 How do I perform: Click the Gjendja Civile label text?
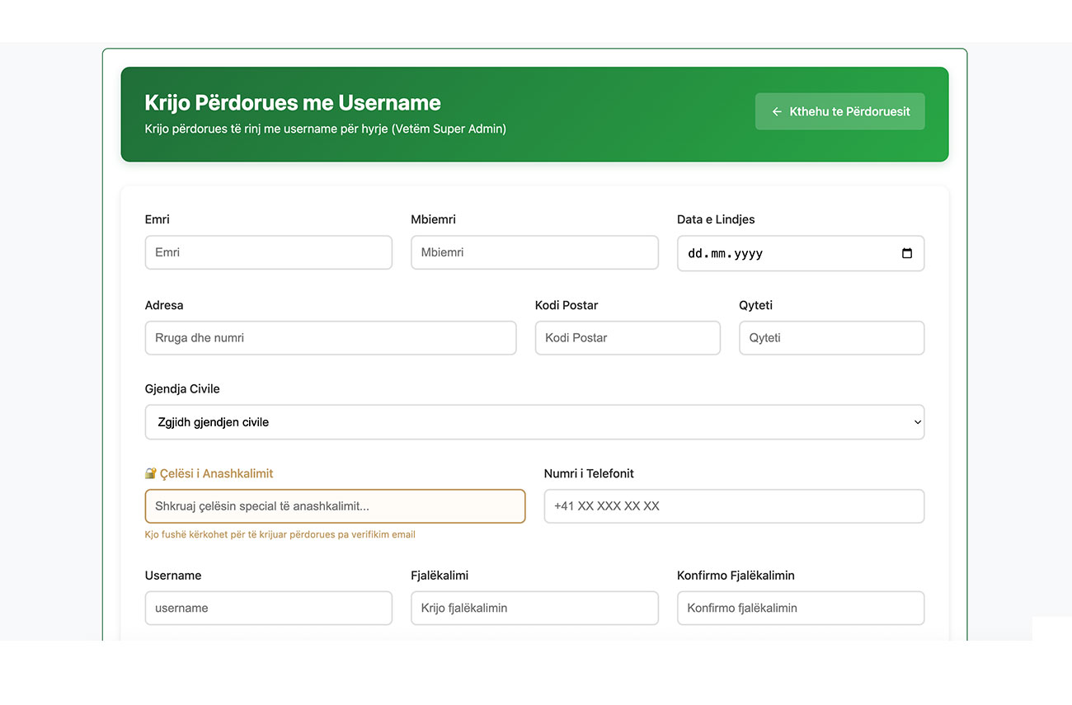(x=182, y=389)
